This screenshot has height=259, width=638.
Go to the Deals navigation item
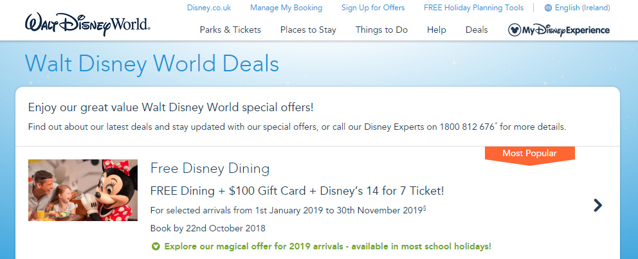pyautogui.click(x=477, y=30)
